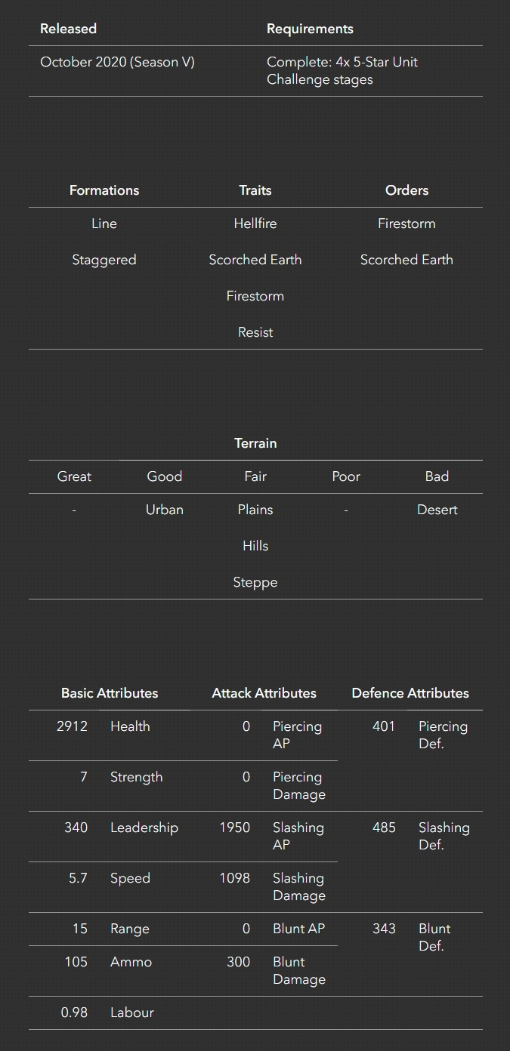Open the Firestorm order entry
Image resolution: width=510 pixels, height=1051 pixels.
coord(406,223)
